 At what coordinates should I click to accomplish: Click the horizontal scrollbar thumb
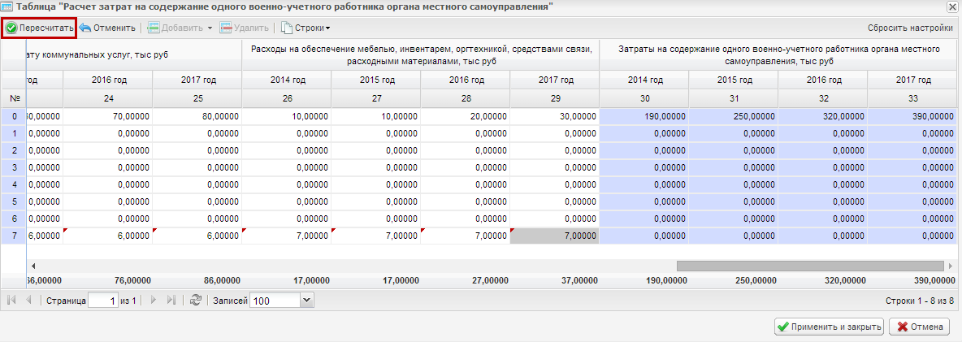click(810, 266)
